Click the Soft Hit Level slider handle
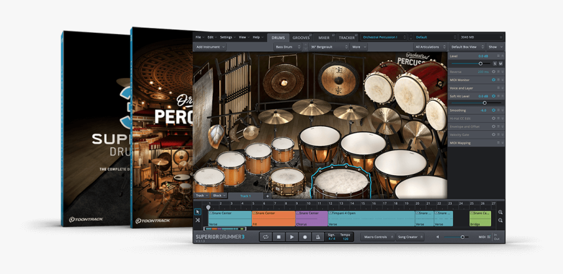Viewport: 563px width, 274px height. tap(484, 103)
